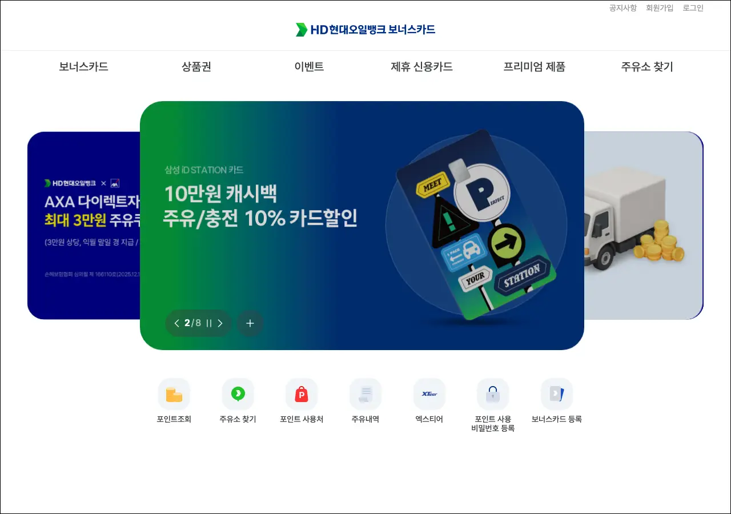731x514 pixels.
Task: Open the 제휴 신용카드 menu
Action: tap(421, 67)
